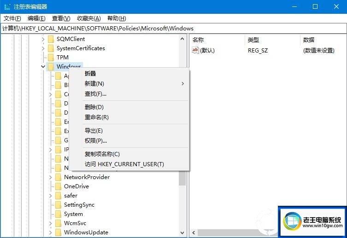Choose 访问 HKEY_CURRENT_USER(T) in the context menu
The width and height of the screenshot is (347, 238).
(129, 164)
